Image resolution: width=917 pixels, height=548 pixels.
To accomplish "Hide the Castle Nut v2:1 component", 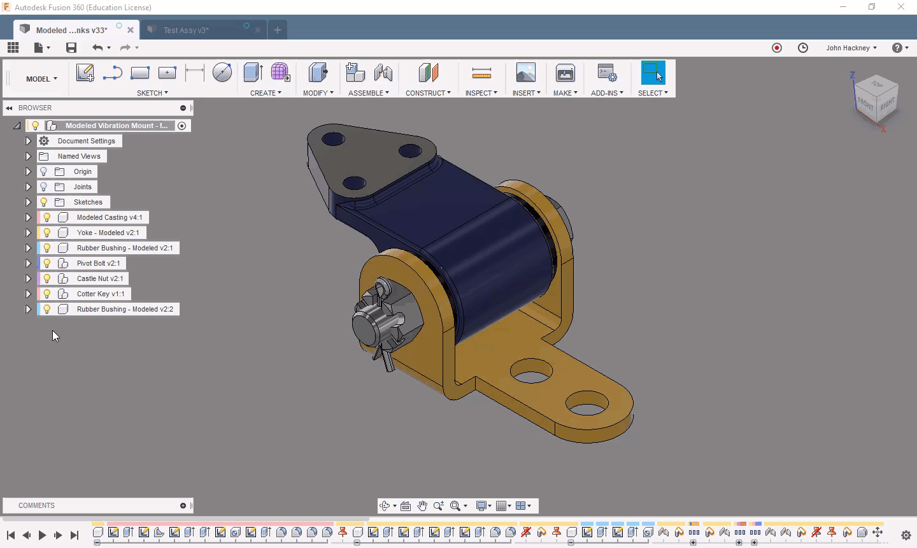I will (46, 278).
